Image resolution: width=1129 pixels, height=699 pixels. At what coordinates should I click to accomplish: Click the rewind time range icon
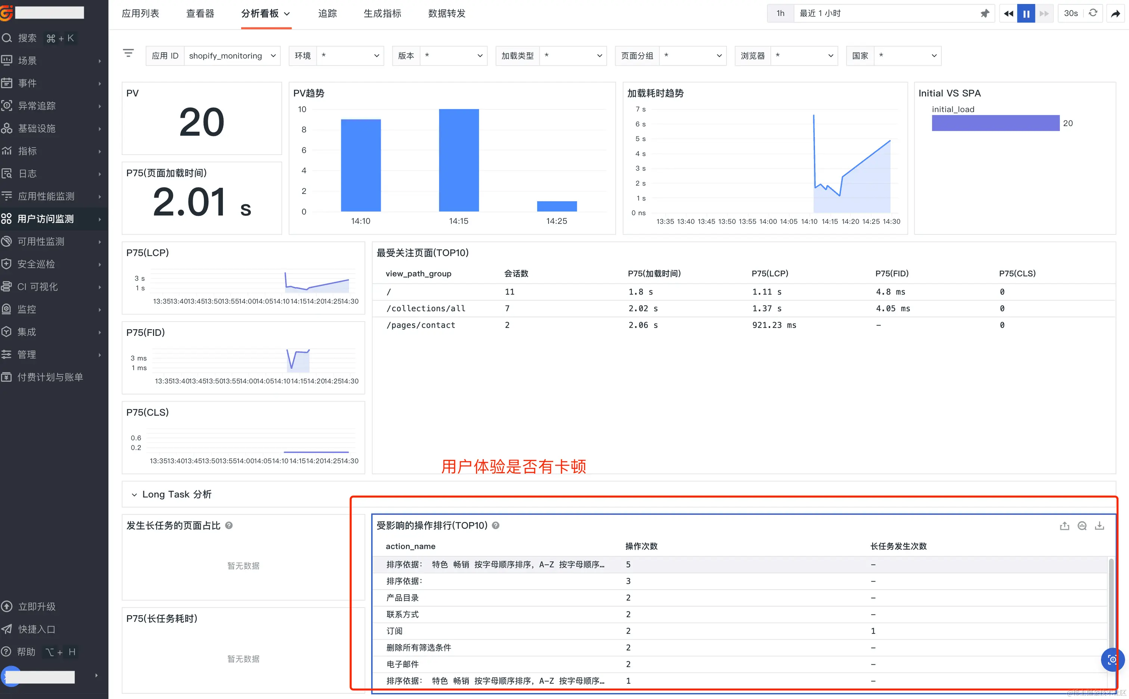tap(1008, 13)
